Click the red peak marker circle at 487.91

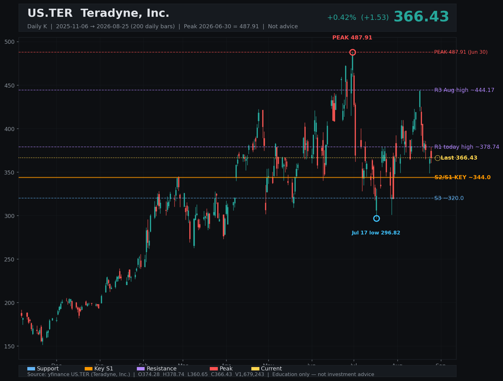tap(353, 52)
